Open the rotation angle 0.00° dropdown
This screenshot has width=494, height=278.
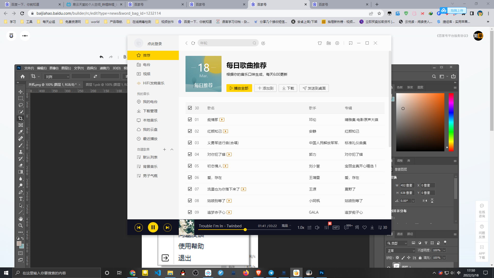413,201
